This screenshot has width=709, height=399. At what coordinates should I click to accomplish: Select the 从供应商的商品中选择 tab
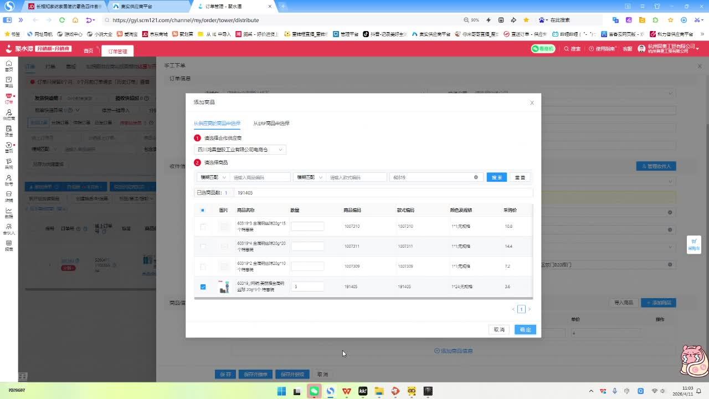pyautogui.click(x=217, y=124)
